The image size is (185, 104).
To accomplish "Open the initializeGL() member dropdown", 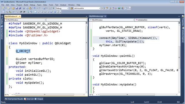I will point(179,20).
